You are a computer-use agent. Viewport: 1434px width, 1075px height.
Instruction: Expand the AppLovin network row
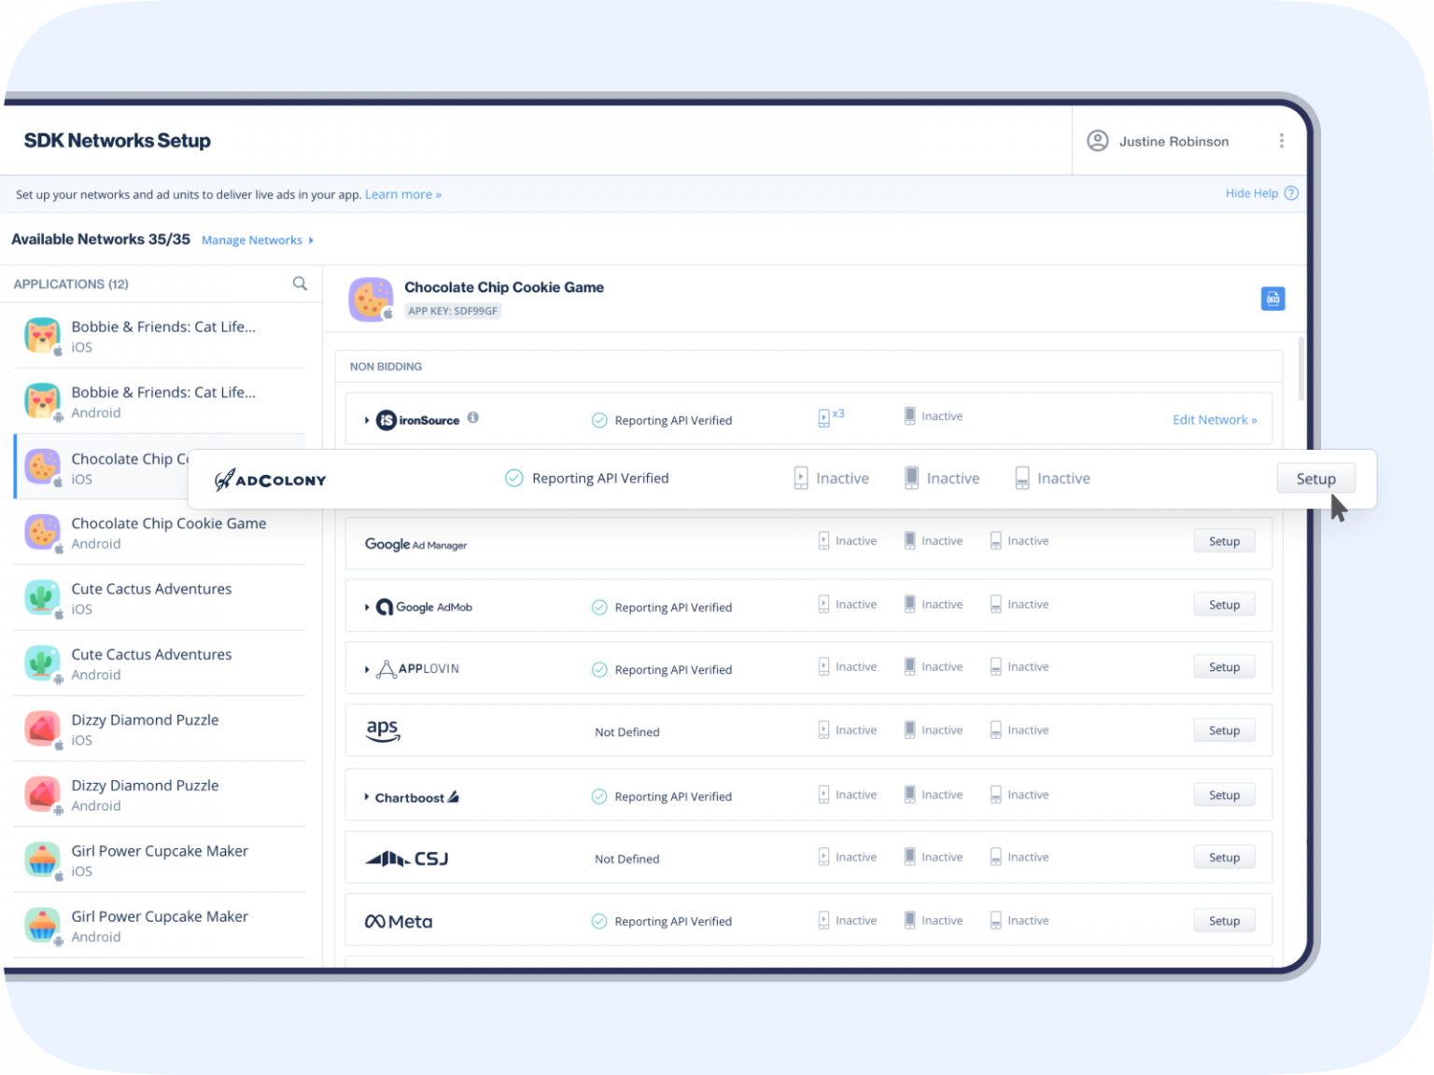pos(367,670)
